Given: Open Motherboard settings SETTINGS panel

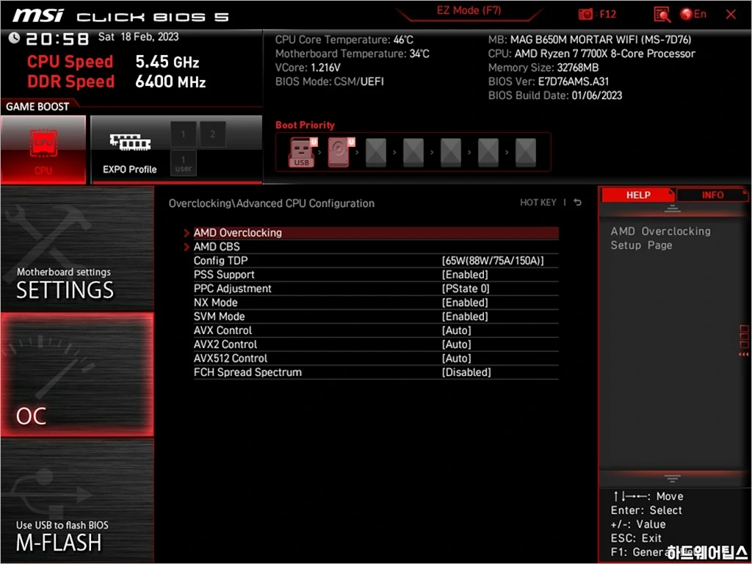Looking at the screenshot, I should click(x=77, y=249).
